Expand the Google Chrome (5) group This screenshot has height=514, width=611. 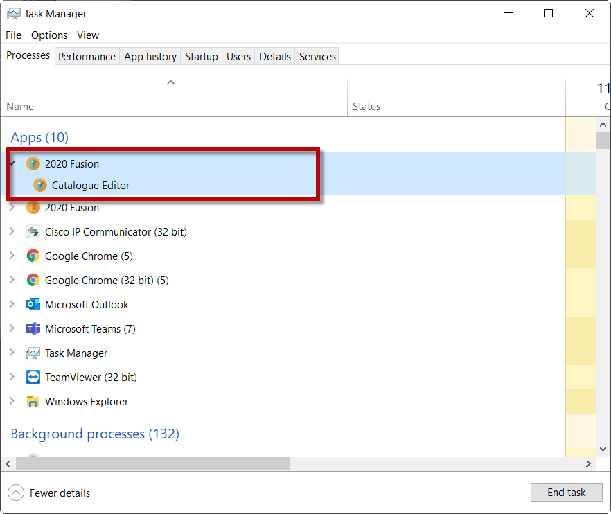point(12,256)
